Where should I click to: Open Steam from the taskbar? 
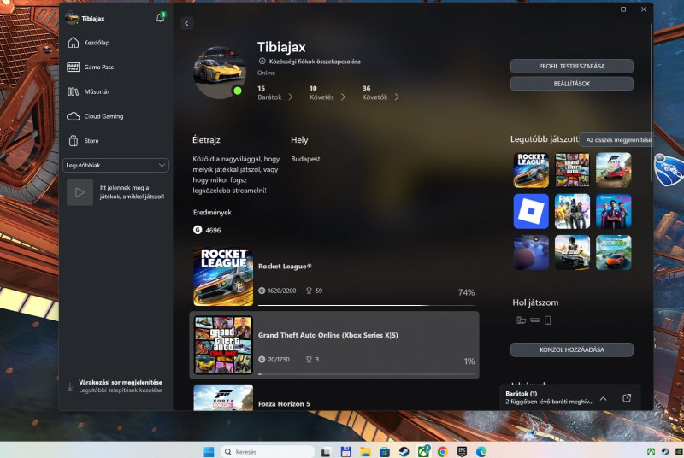(x=404, y=452)
